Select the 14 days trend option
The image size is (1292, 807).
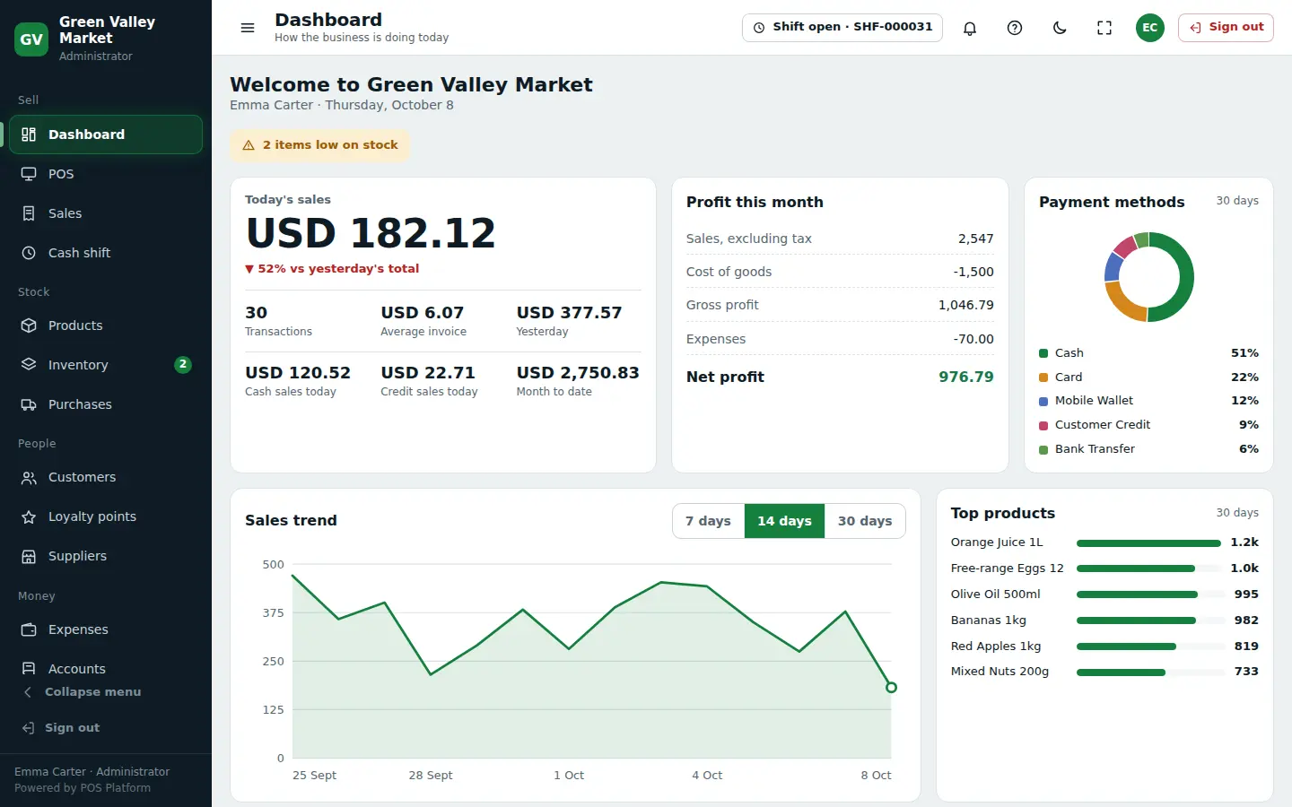(x=784, y=521)
